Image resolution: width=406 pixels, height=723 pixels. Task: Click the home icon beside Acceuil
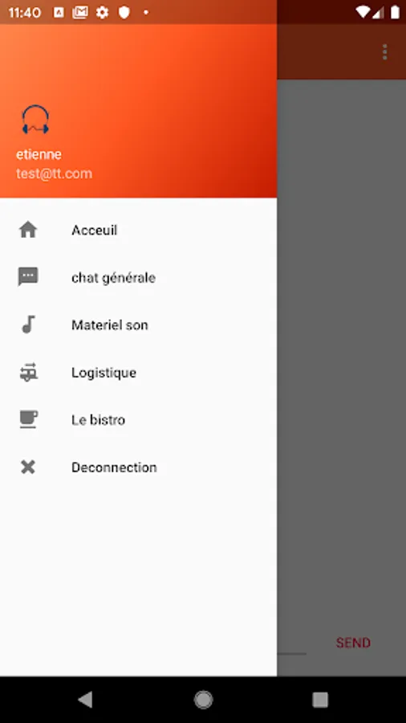pyautogui.click(x=28, y=230)
